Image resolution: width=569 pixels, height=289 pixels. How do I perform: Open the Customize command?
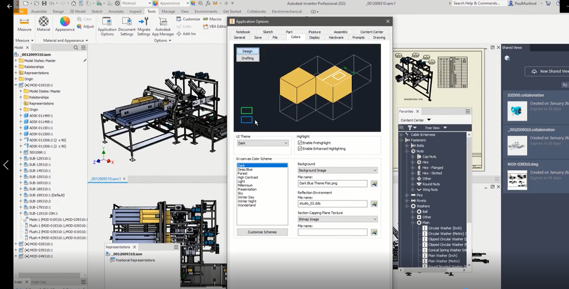point(188,19)
